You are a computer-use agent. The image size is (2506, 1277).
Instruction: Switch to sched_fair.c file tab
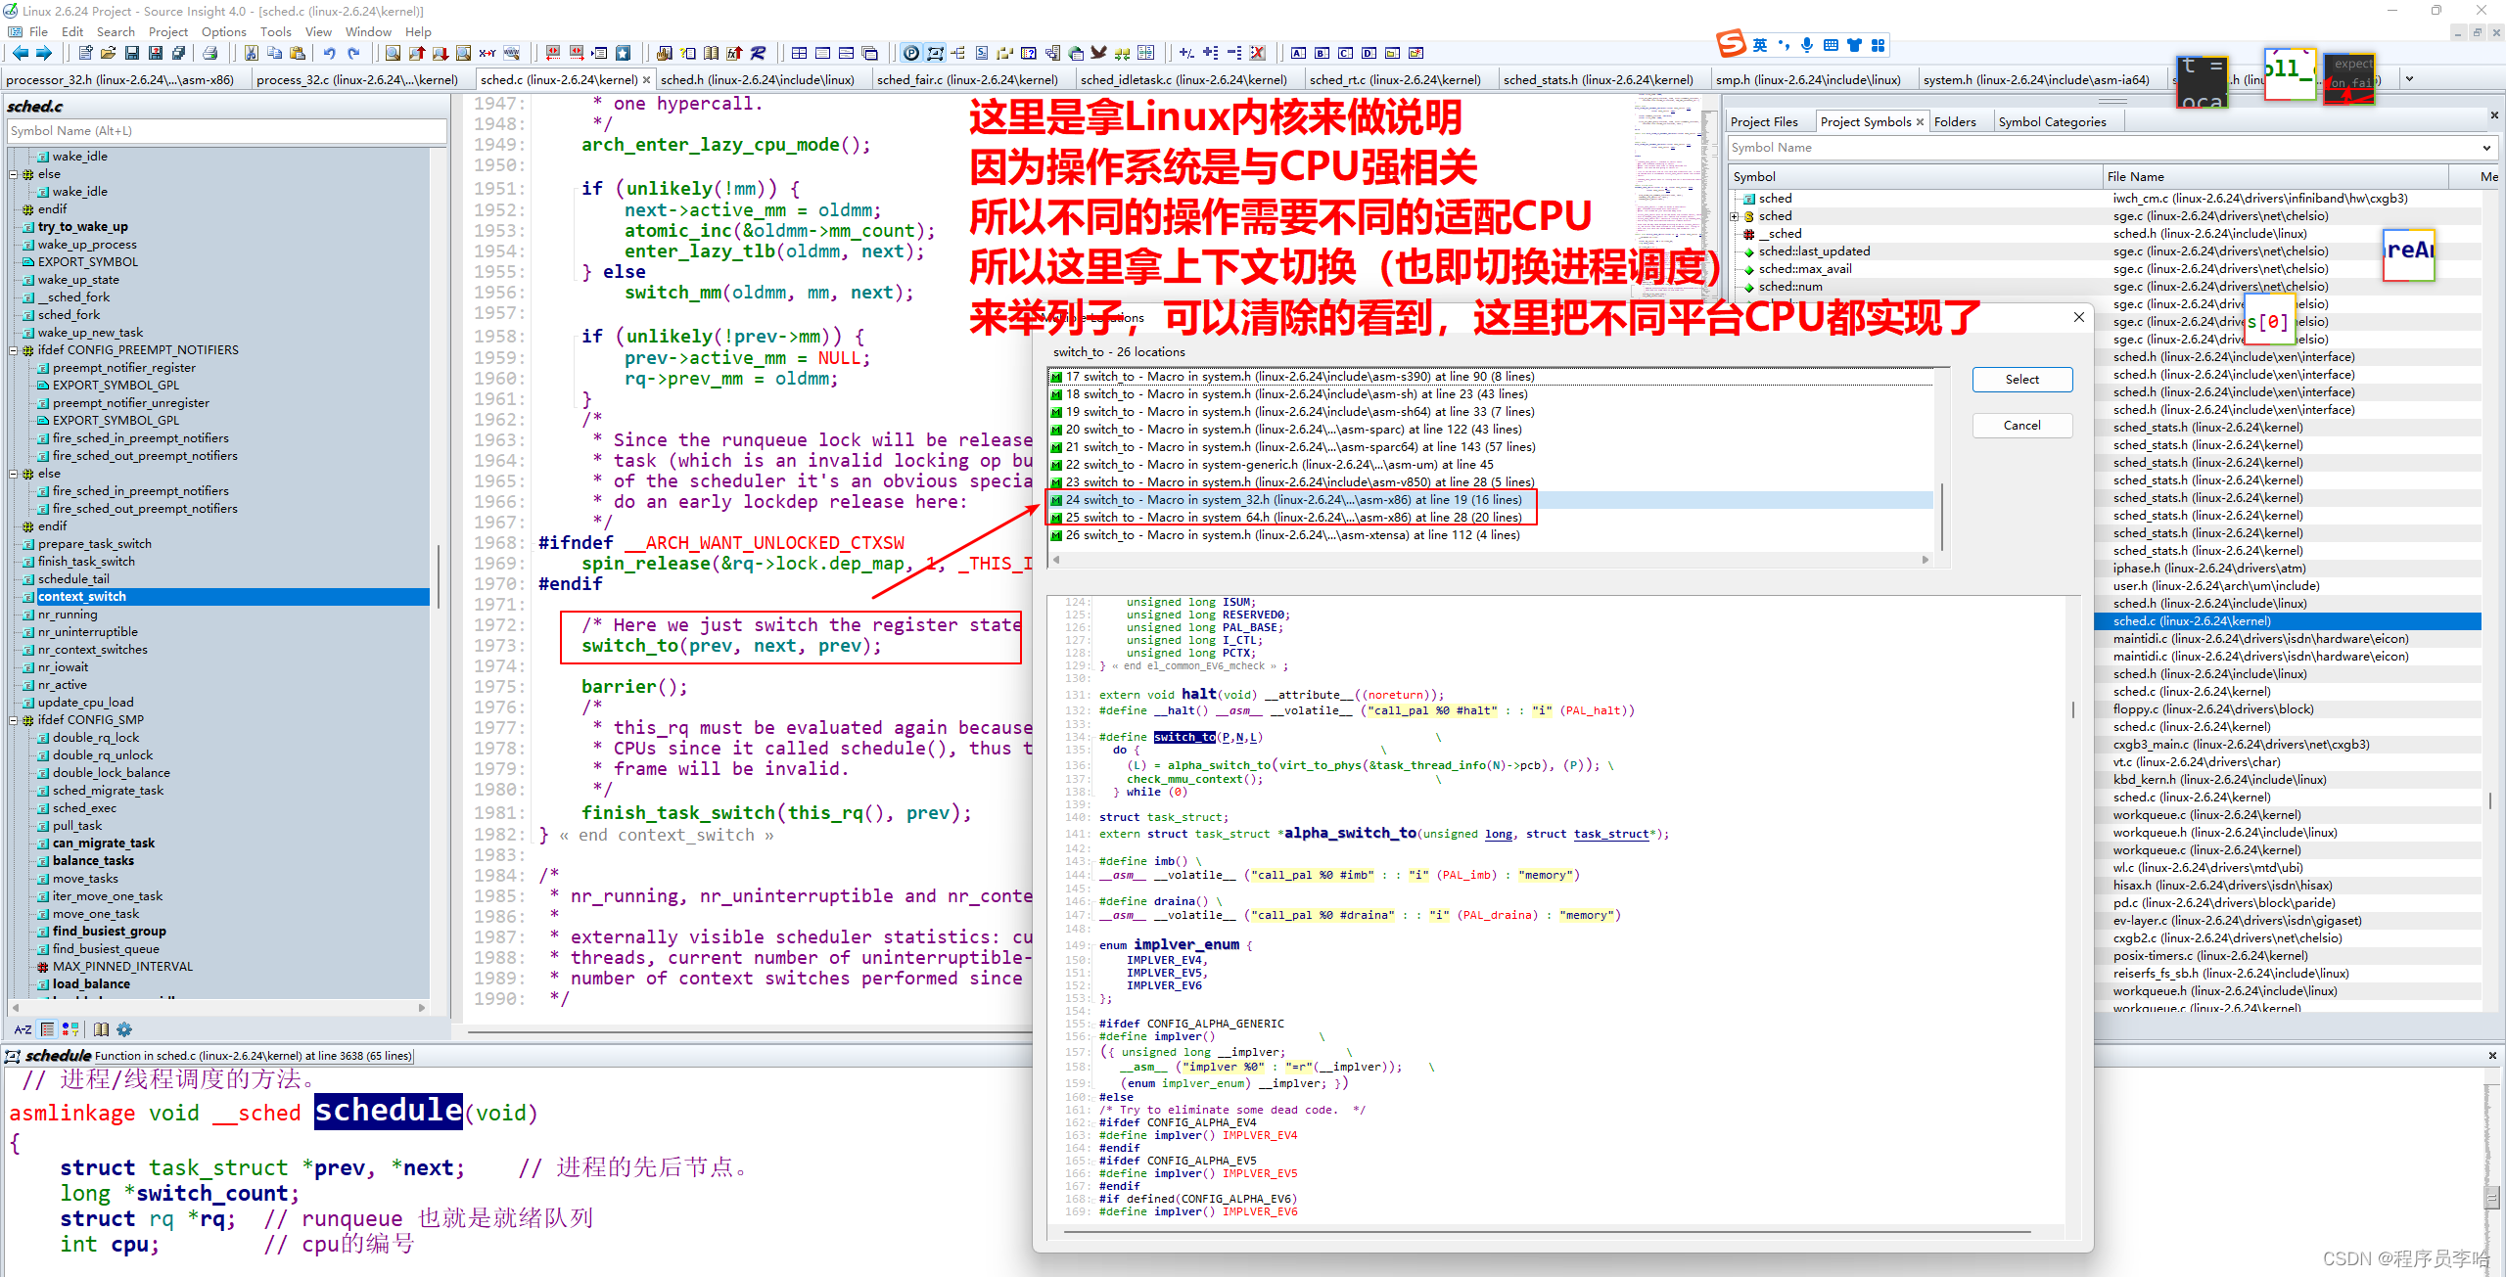[x=966, y=80]
